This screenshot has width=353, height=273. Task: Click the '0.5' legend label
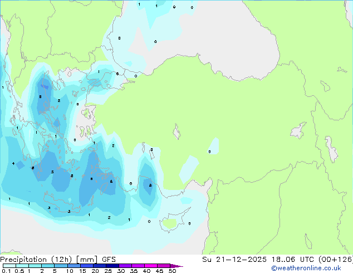tap(19, 271)
